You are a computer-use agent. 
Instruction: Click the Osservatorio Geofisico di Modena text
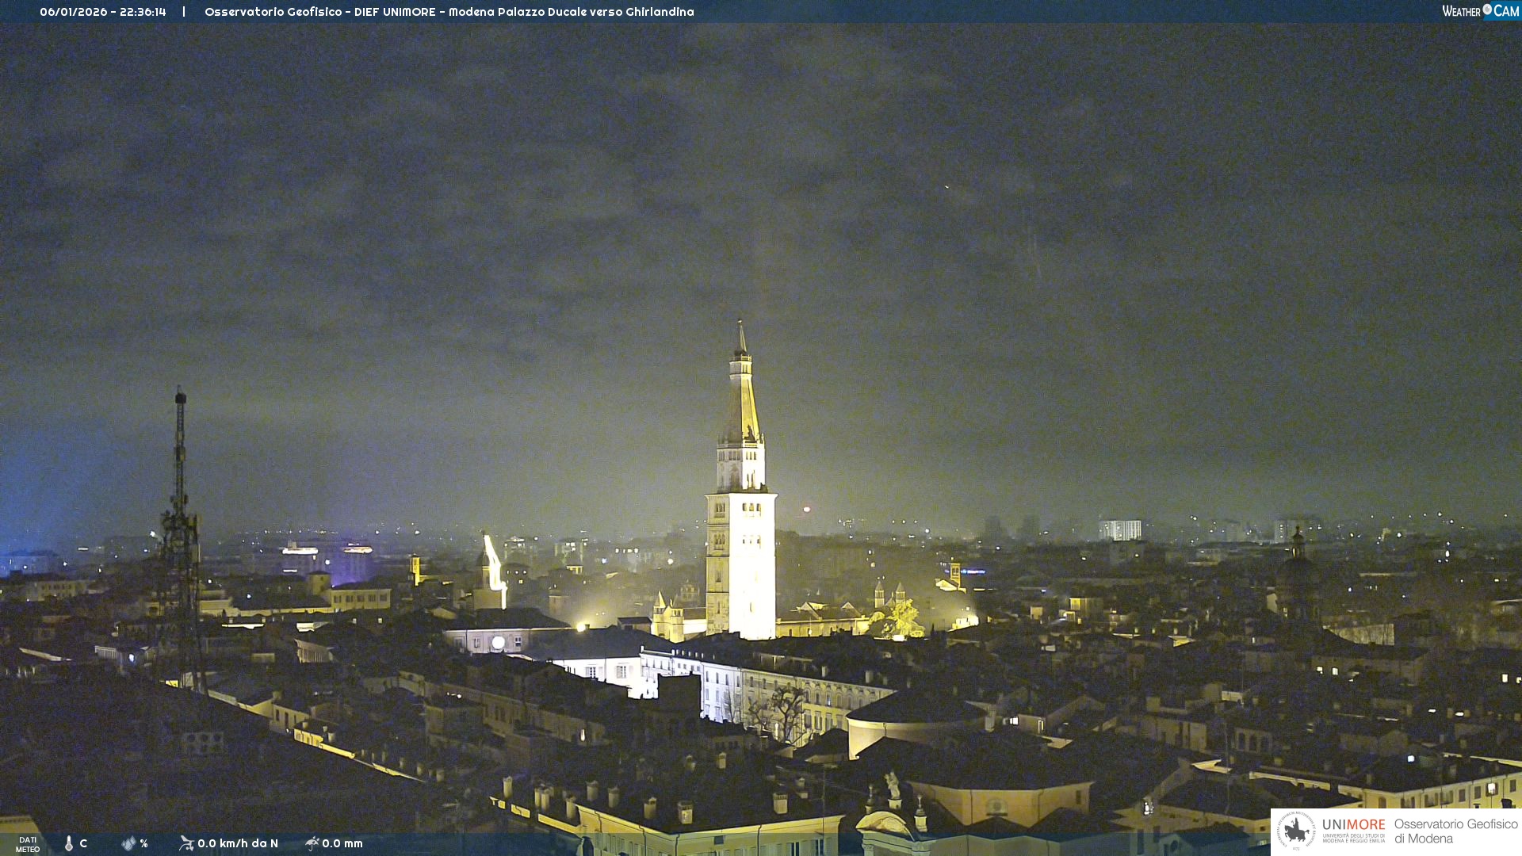[x=1455, y=831]
